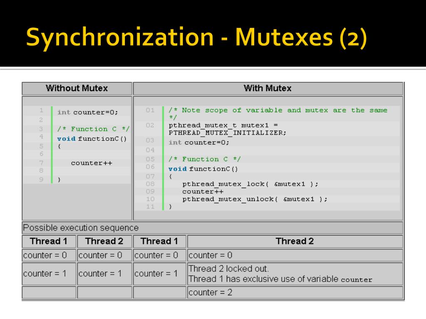Click 'int counter=0;' in Without Mutex code
This screenshot has width=426, height=319.
point(87,112)
